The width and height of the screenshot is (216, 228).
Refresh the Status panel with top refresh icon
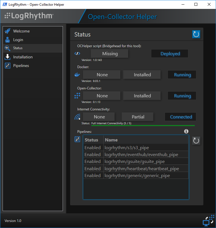196,34
